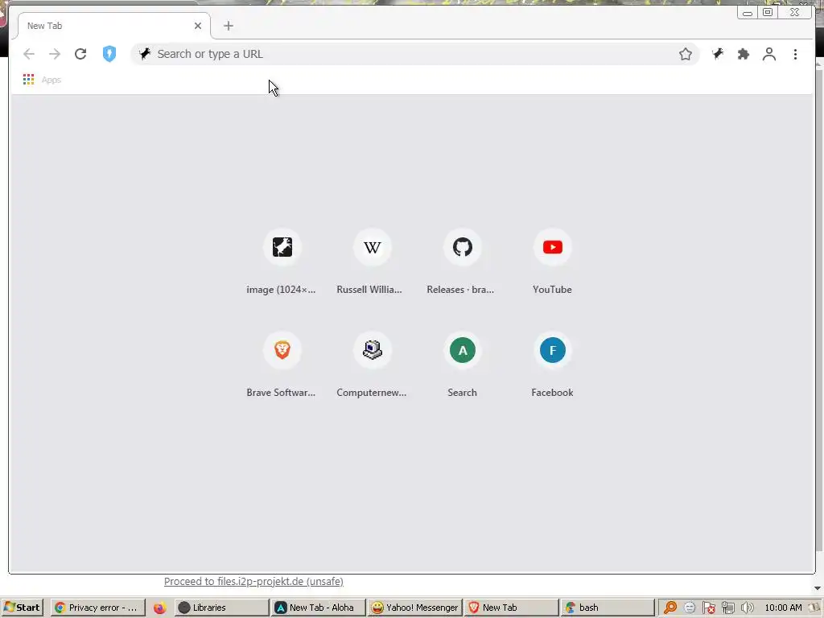824x618 pixels.
Task: Open the Releases · bra... GitHub shortcut
Action: coord(463,262)
